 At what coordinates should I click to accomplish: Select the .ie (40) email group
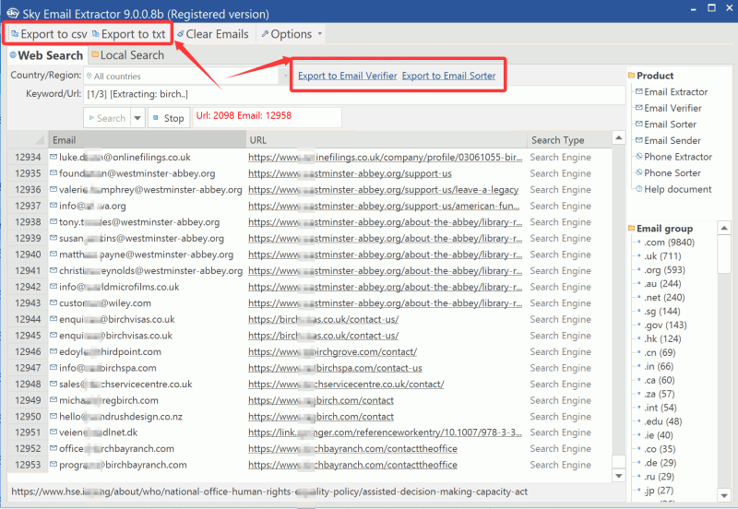click(659, 435)
